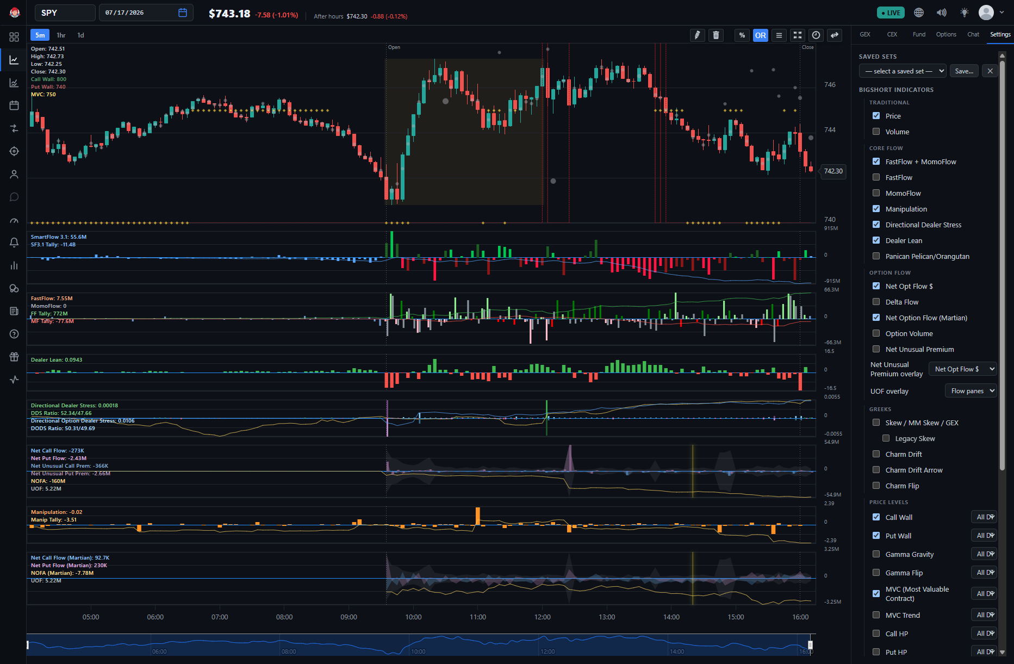Open the gift box icon in sidebar

pos(14,357)
